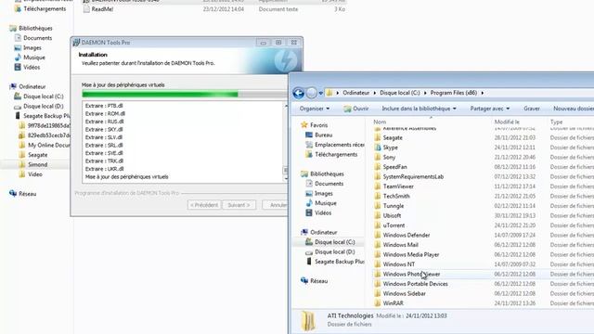Click the Annuler button in the DAEMON Tools installer
Viewport: 594px width, 334px height.
click(276, 205)
